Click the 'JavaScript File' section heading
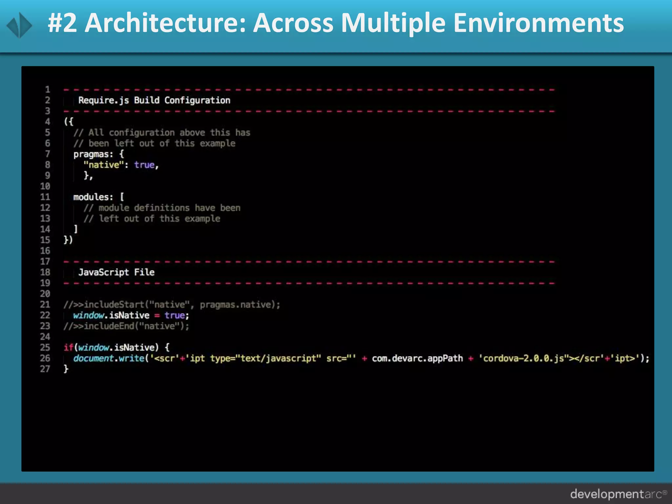672x504 pixels. 116,272
